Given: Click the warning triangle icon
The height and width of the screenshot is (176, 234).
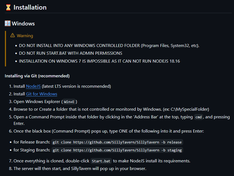Looking at the screenshot, I should point(13,35).
